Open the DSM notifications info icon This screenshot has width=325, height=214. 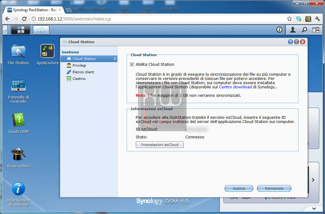click(x=279, y=30)
